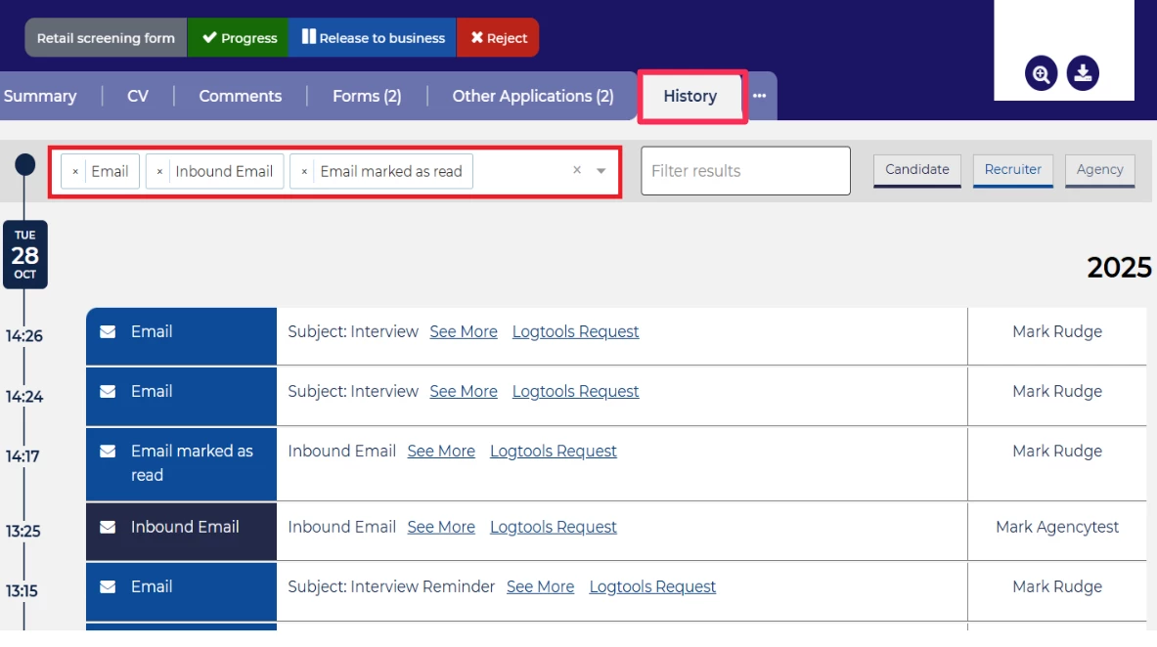
Task: Remove the Email marked as read tag
Action: [x=304, y=171]
